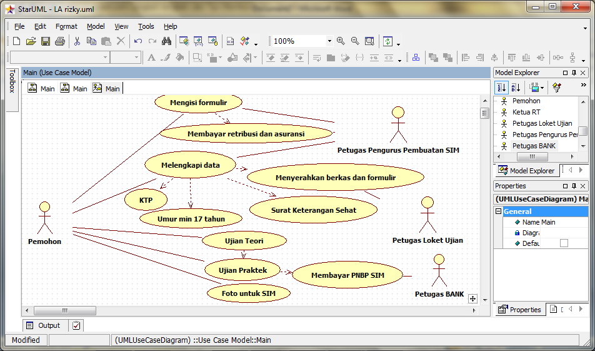Select Ketua RT in Model Explorer
The width and height of the screenshot is (595, 351).
(526, 112)
